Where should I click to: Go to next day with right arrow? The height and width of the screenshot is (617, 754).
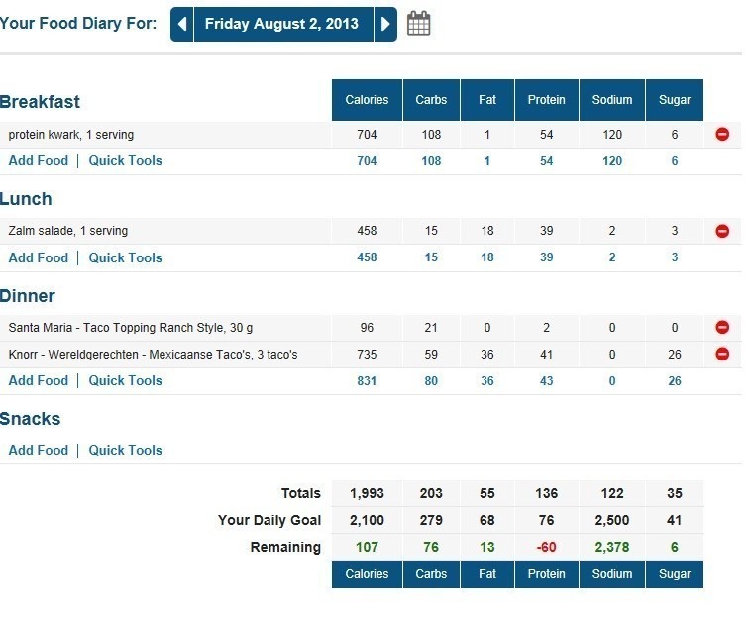386,24
